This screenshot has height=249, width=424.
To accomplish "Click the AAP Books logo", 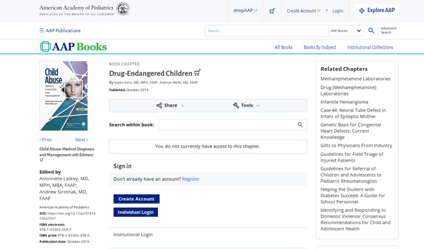I will pyautogui.click(x=73, y=47).
